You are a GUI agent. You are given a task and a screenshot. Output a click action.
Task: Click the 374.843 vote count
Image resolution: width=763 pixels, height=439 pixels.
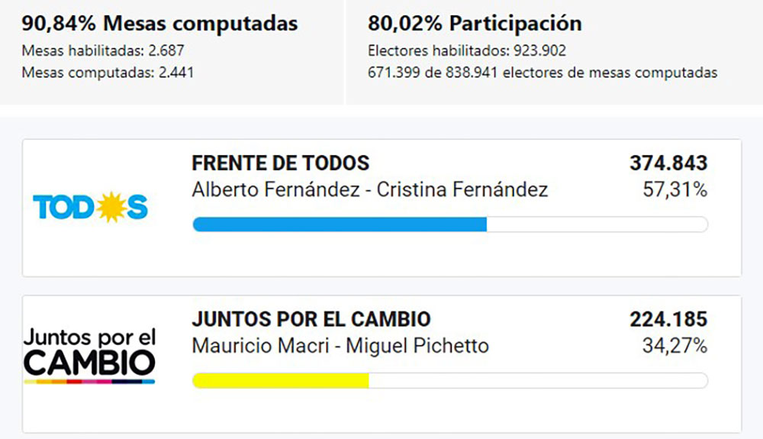click(x=668, y=163)
